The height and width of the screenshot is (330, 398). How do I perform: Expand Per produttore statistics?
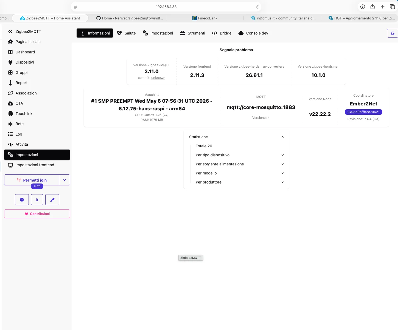tap(240, 182)
